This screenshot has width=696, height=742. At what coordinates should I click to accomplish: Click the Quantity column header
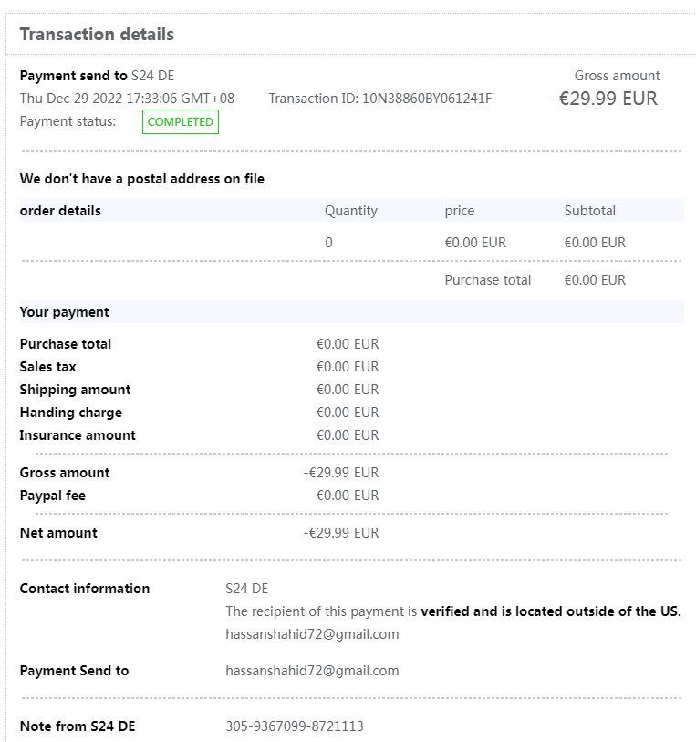pos(350,211)
